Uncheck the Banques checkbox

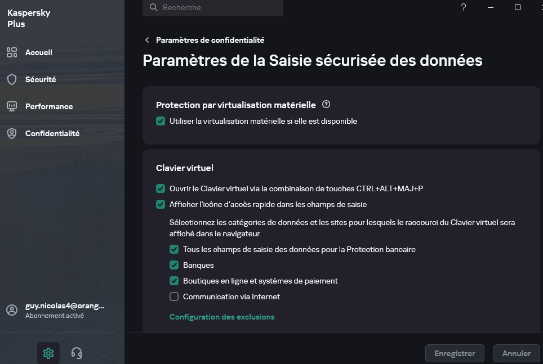[x=174, y=265]
